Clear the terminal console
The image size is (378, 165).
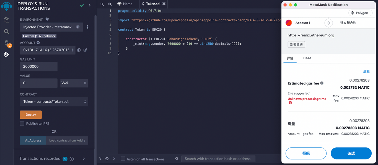click(x=107, y=159)
